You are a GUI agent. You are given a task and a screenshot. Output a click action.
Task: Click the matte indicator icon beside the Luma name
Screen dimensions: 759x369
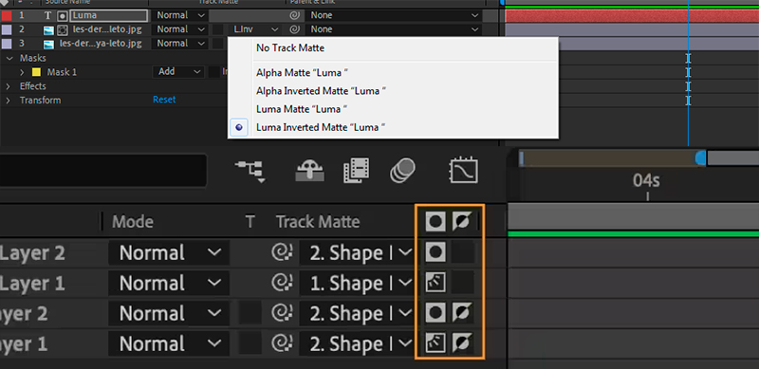[x=62, y=15]
